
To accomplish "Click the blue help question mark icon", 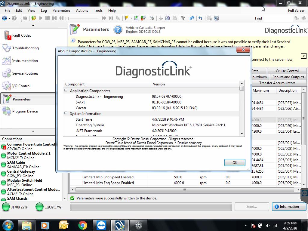I will (118, 30).
